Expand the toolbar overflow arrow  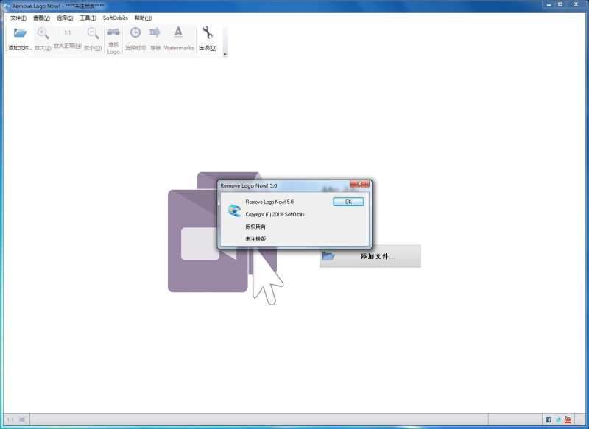pyautogui.click(x=225, y=54)
